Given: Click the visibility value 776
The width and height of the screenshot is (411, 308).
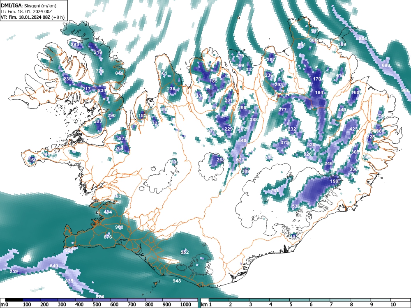Looking at the screenshot, I should pos(100,71).
